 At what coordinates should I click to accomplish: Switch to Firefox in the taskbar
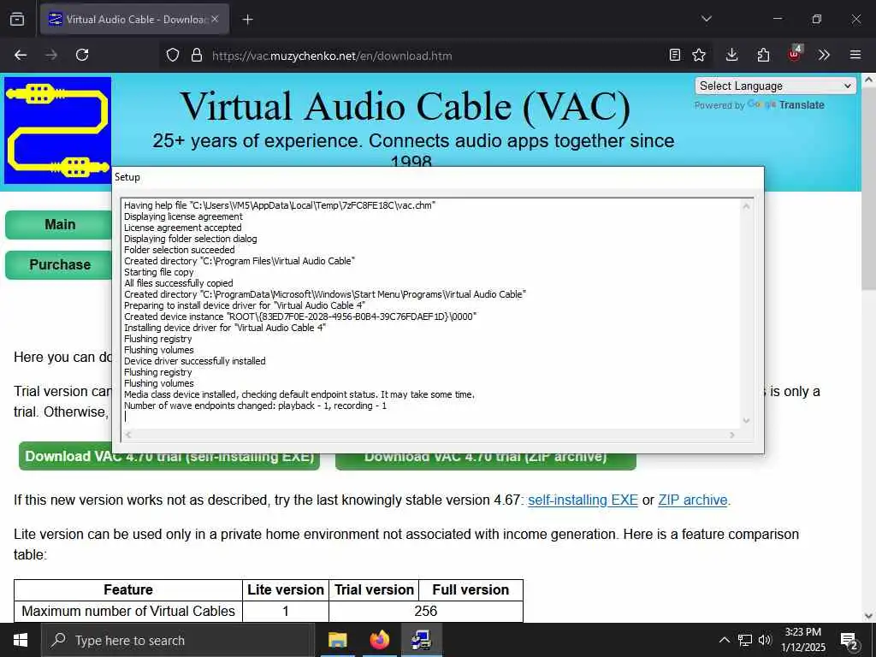(x=379, y=640)
